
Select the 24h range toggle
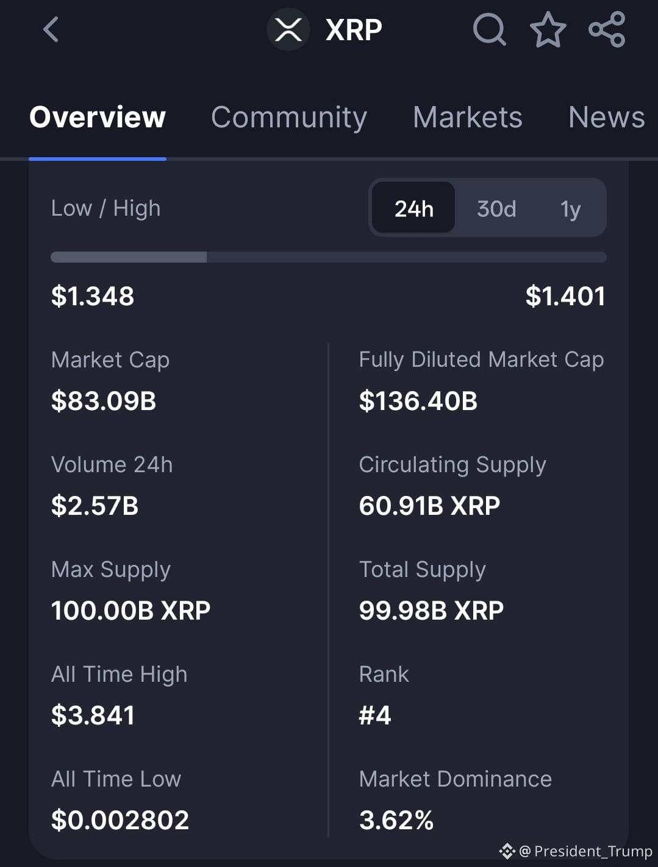coord(413,208)
